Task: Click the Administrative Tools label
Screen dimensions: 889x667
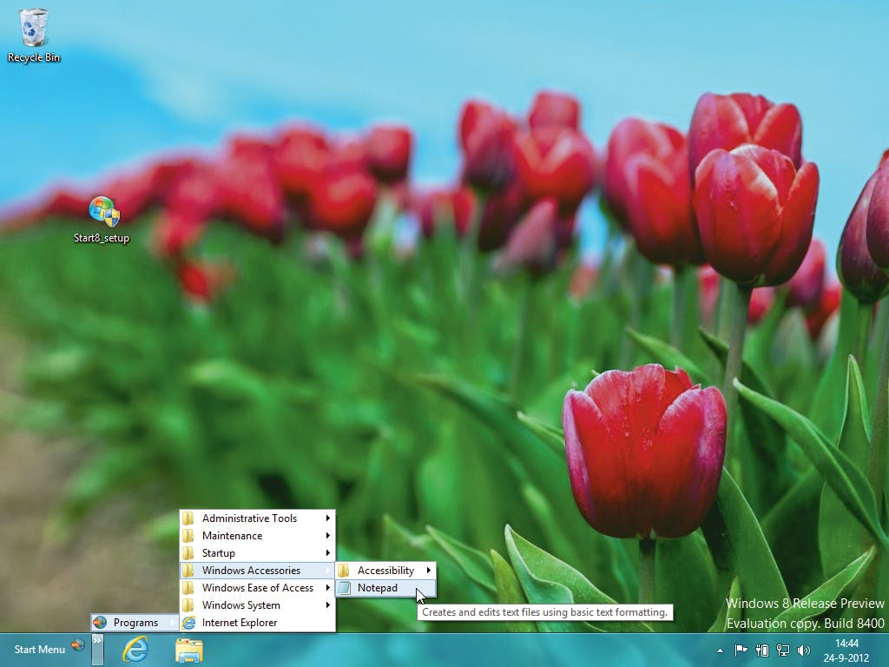Action: tap(249, 518)
